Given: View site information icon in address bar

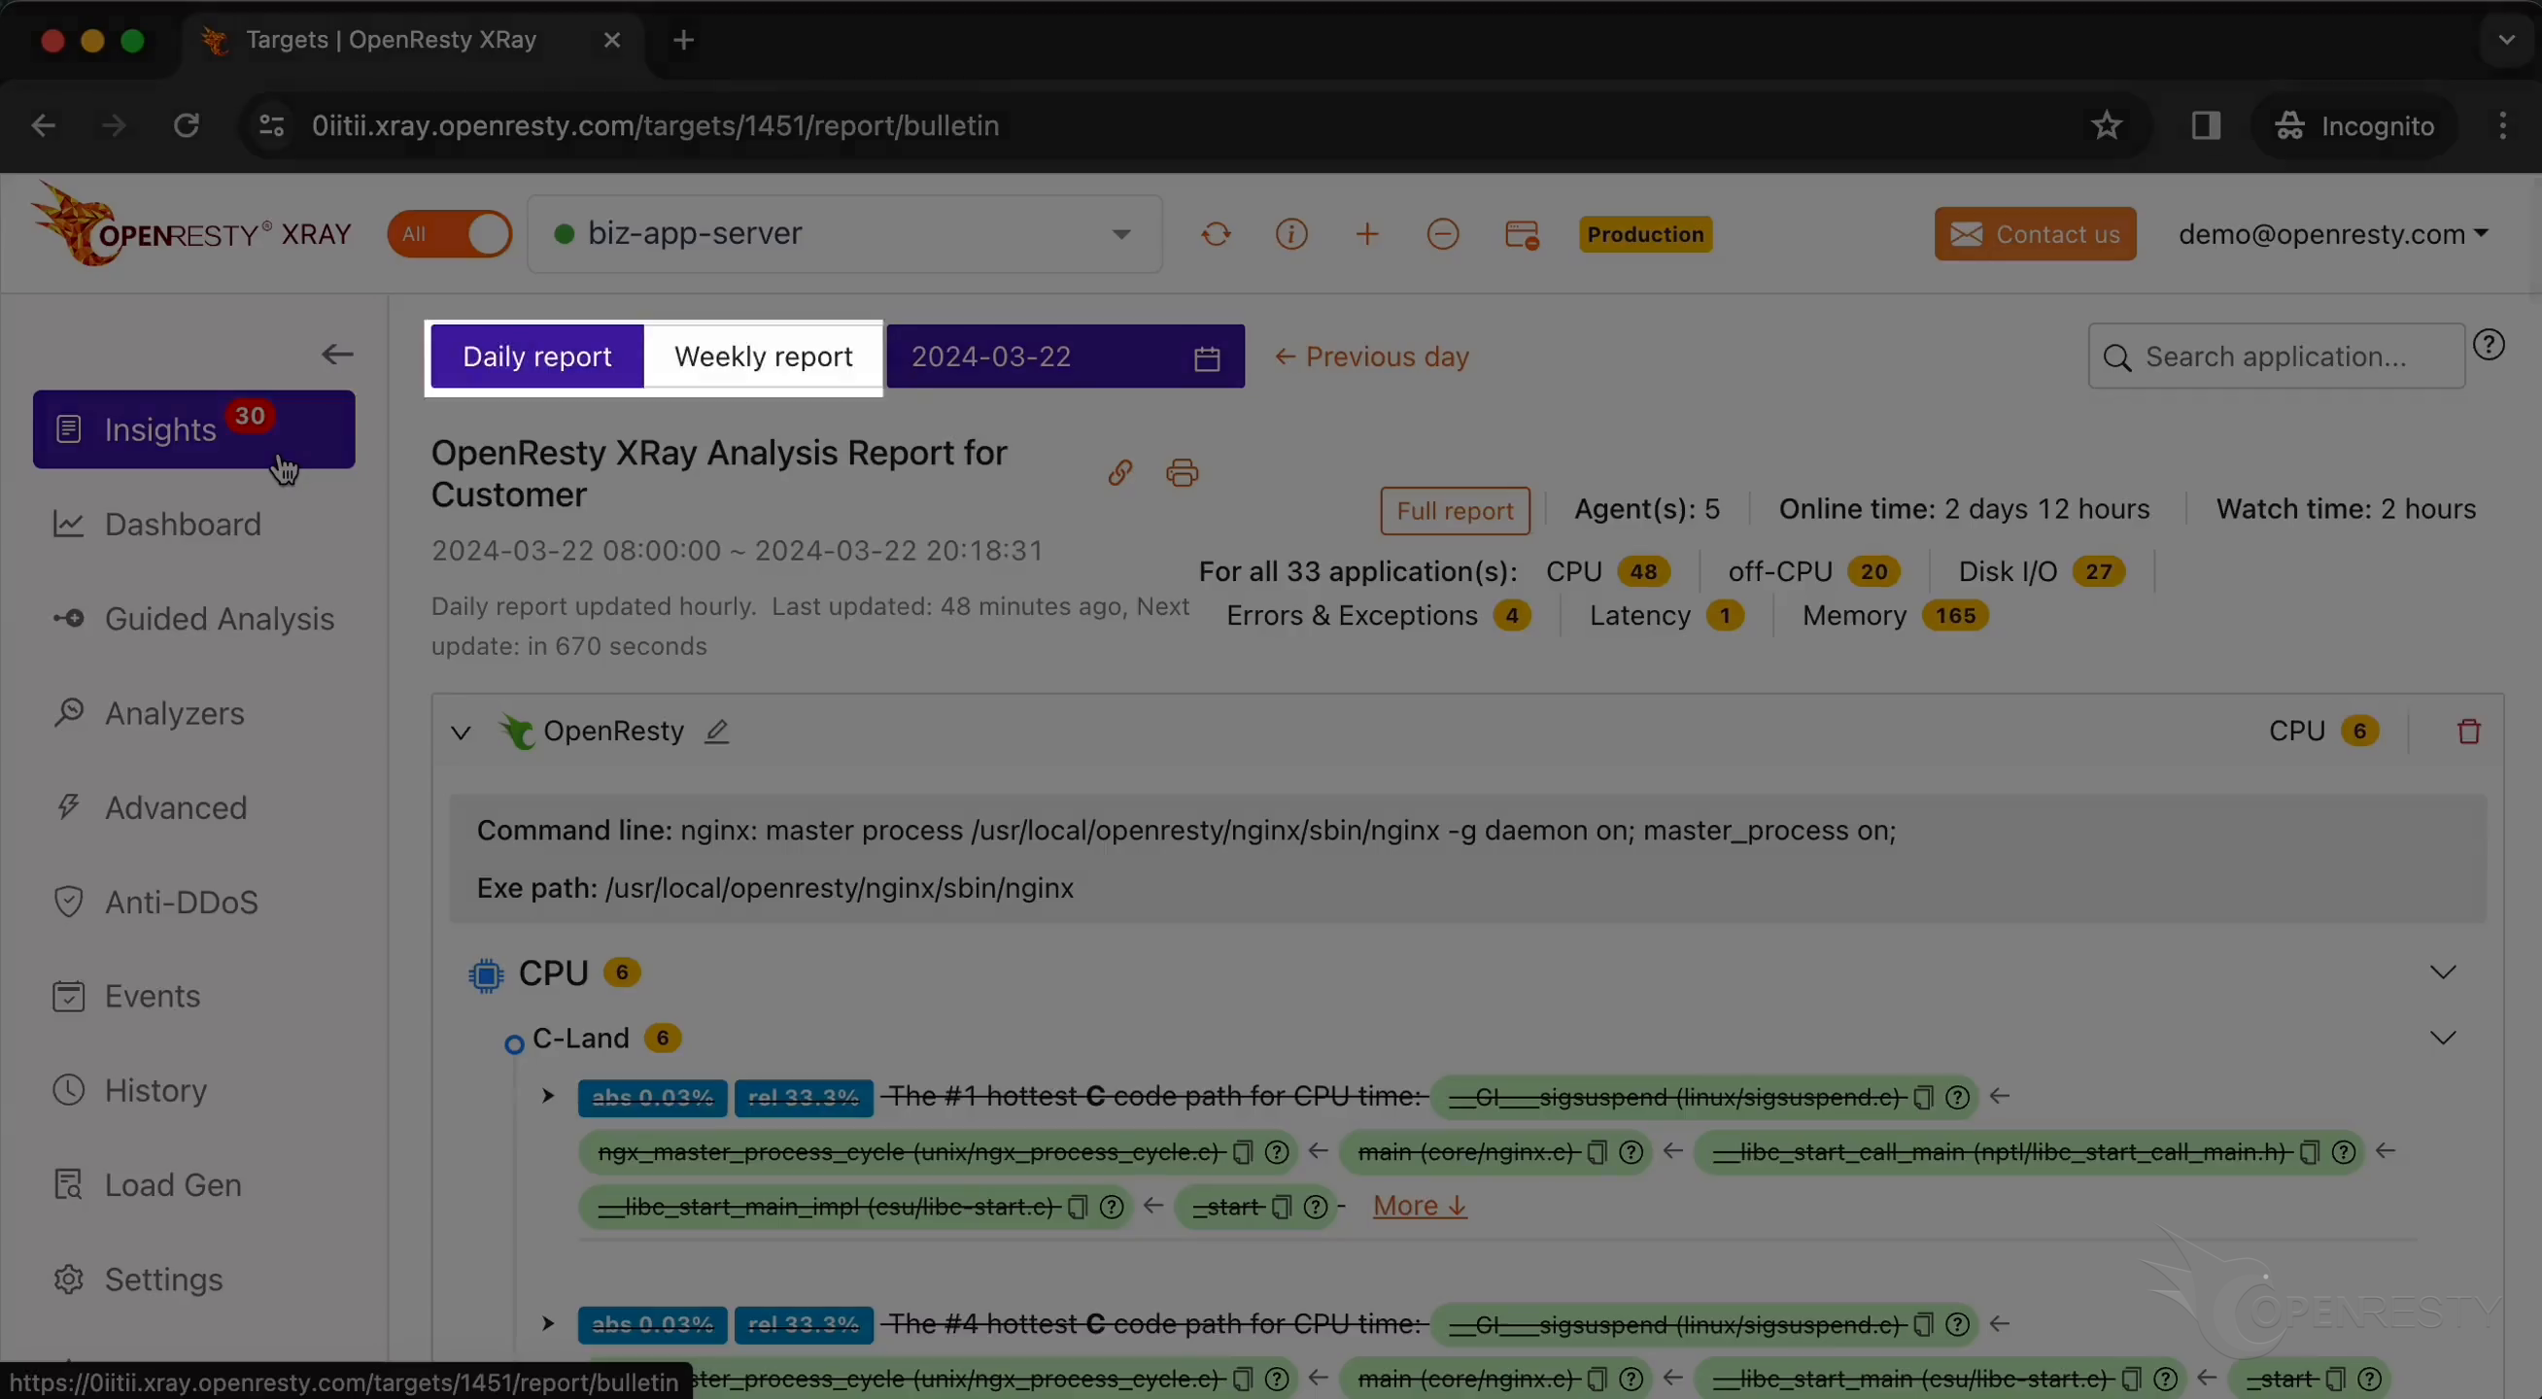Looking at the screenshot, I should 271,125.
